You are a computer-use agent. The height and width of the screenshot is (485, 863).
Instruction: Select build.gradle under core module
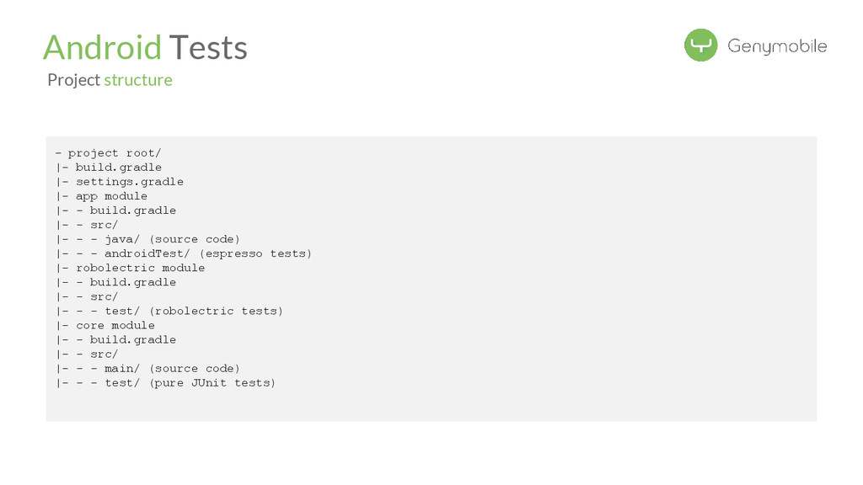click(133, 339)
